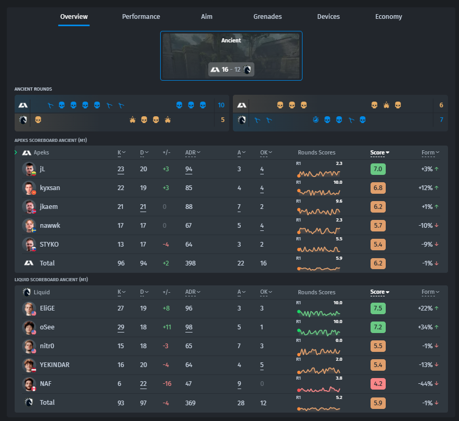
Task: Sort Apeks scoreboard by D column
Action: tap(144, 152)
